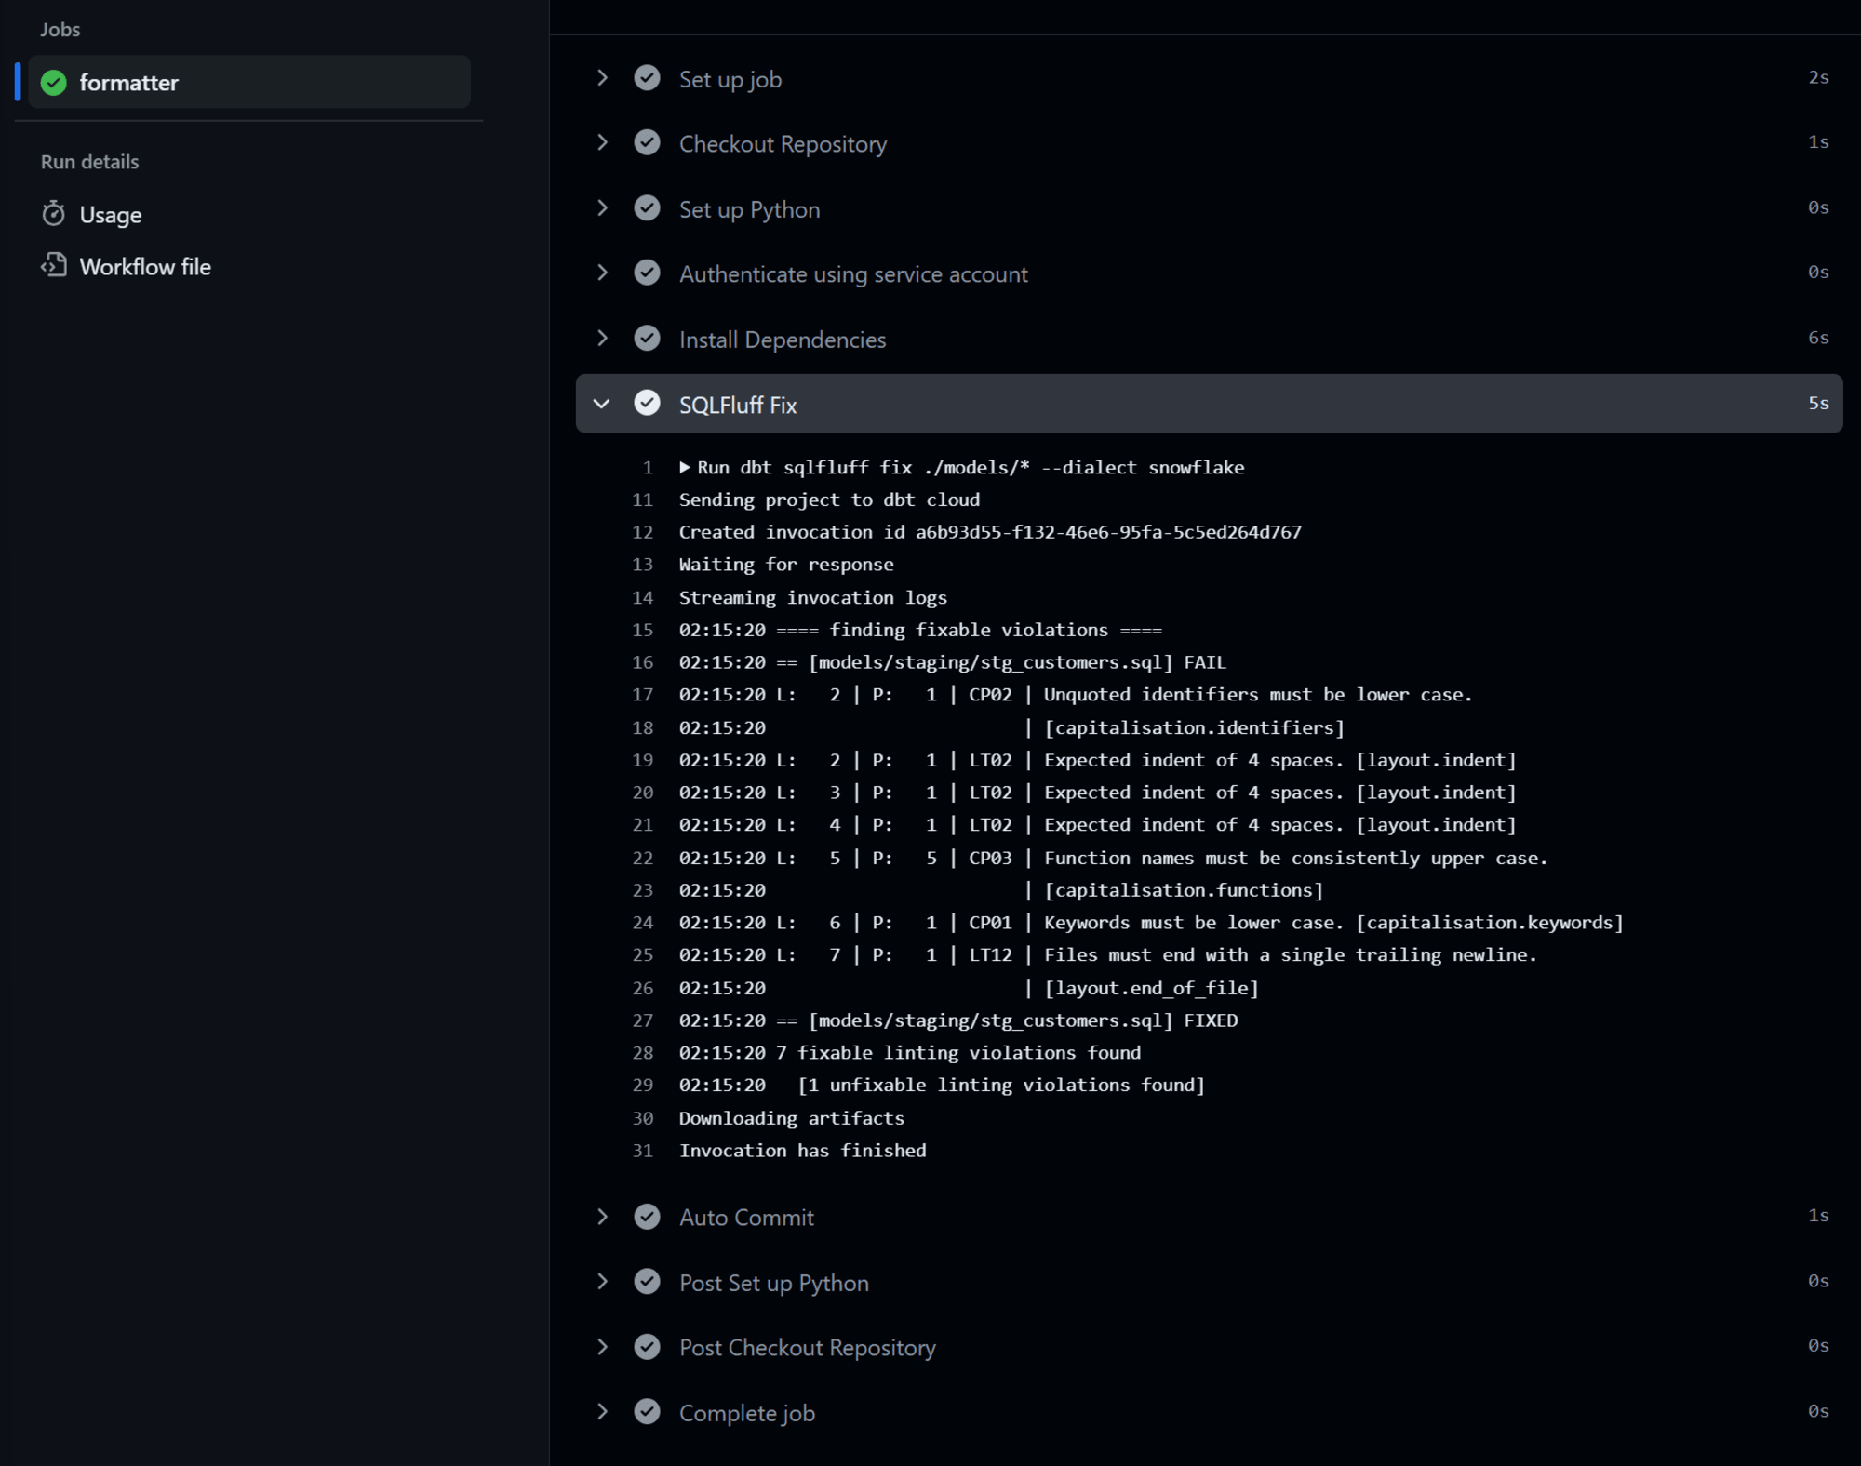Click log line number 1
Screen dimensions: 1861x1466
pyautogui.click(x=648, y=468)
